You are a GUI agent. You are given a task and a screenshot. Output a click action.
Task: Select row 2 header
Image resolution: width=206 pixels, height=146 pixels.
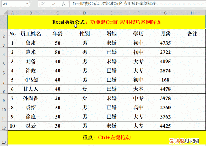point(4,34)
